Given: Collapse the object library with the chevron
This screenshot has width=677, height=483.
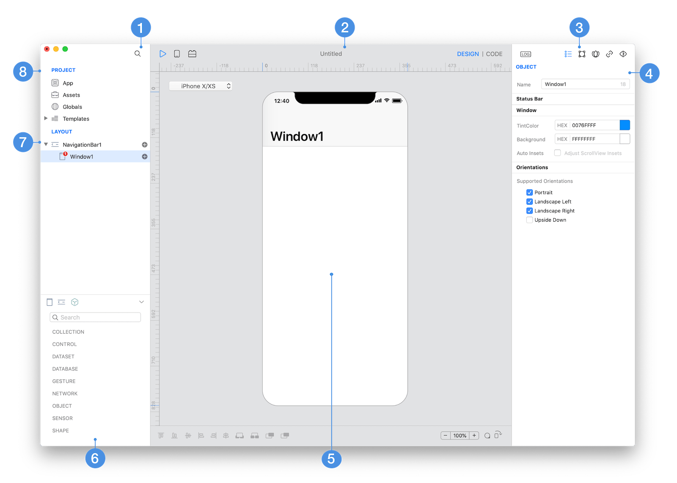Looking at the screenshot, I should (x=141, y=302).
